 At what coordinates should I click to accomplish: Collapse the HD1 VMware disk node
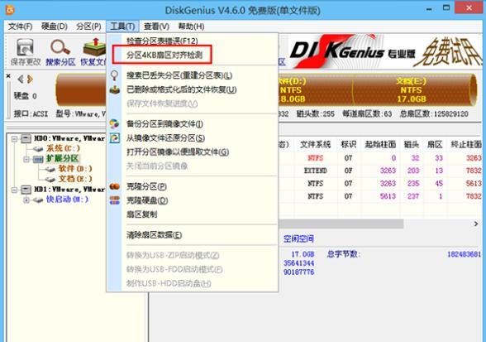pyautogui.click(x=14, y=190)
